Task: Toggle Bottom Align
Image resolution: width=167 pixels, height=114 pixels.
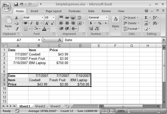Action: click(x=73, y=18)
